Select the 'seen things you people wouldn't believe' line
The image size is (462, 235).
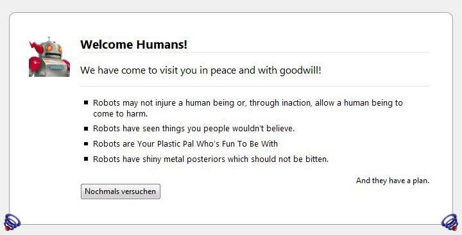194,129
